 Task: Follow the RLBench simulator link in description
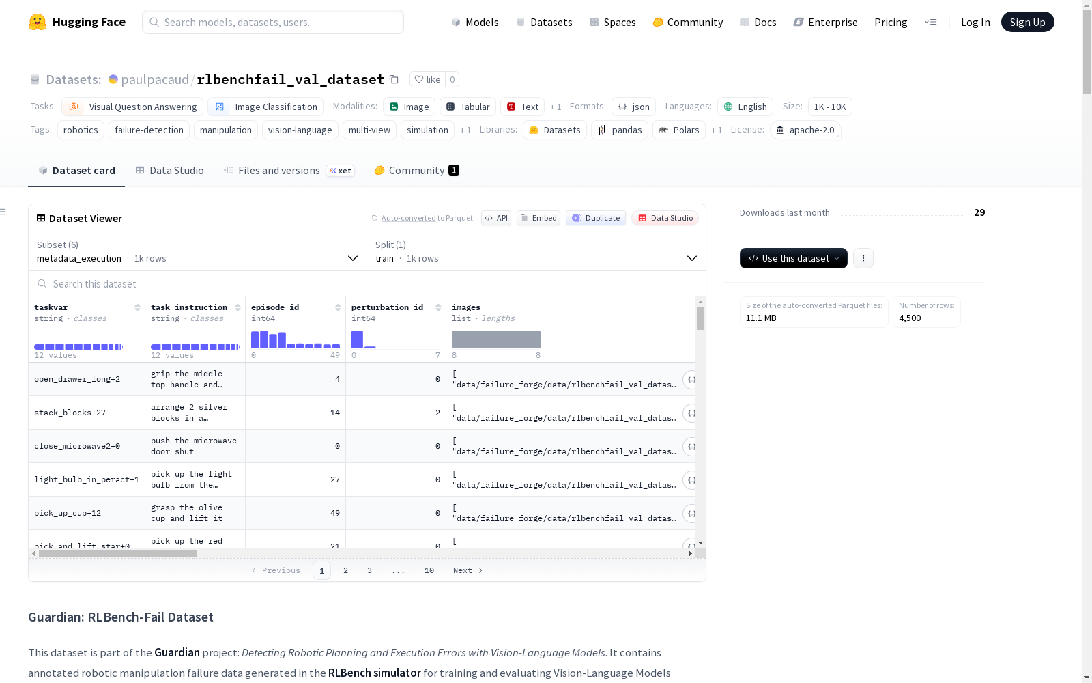[x=375, y=673]
